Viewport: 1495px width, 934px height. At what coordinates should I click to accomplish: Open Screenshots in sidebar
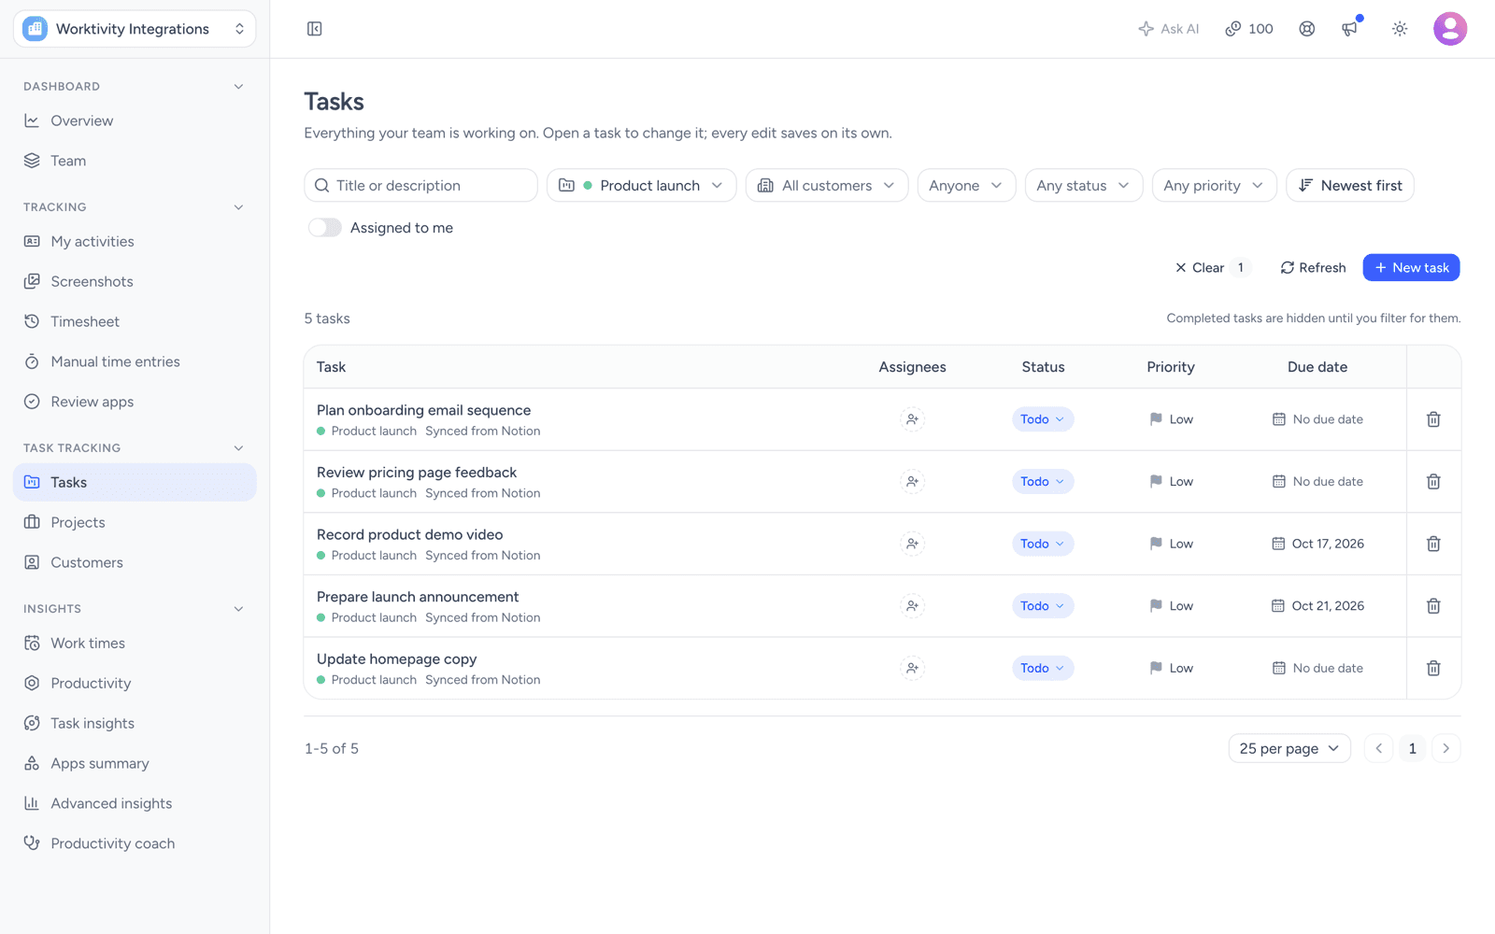(x=135, y=281)
